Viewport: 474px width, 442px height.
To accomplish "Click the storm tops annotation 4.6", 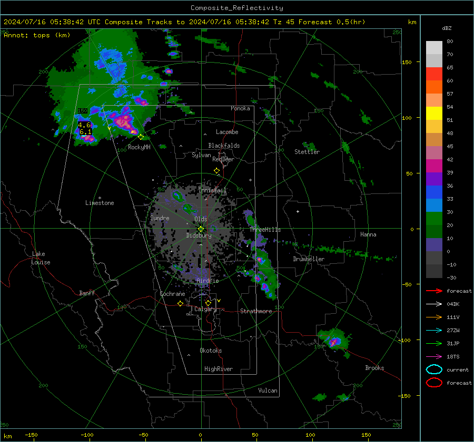I will 84,125.
